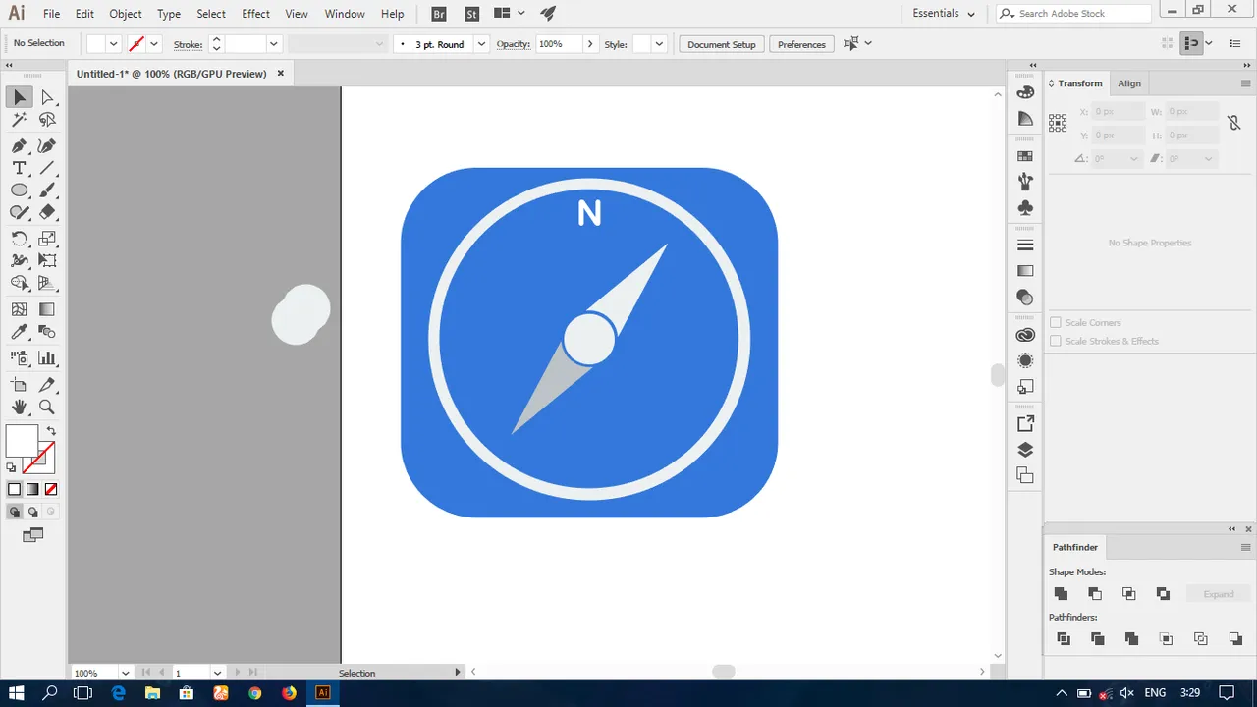Open the Swatches panel from dock

click(1025, 156)
